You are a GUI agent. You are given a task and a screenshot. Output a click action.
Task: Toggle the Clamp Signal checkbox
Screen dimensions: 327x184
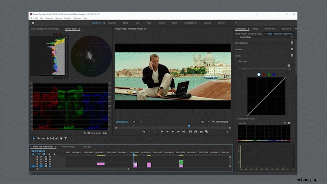point(89,133)
